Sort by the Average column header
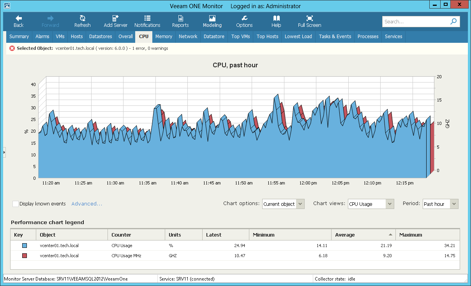The width and height of the screenshot is (471, 286). (x=363, y=235)
